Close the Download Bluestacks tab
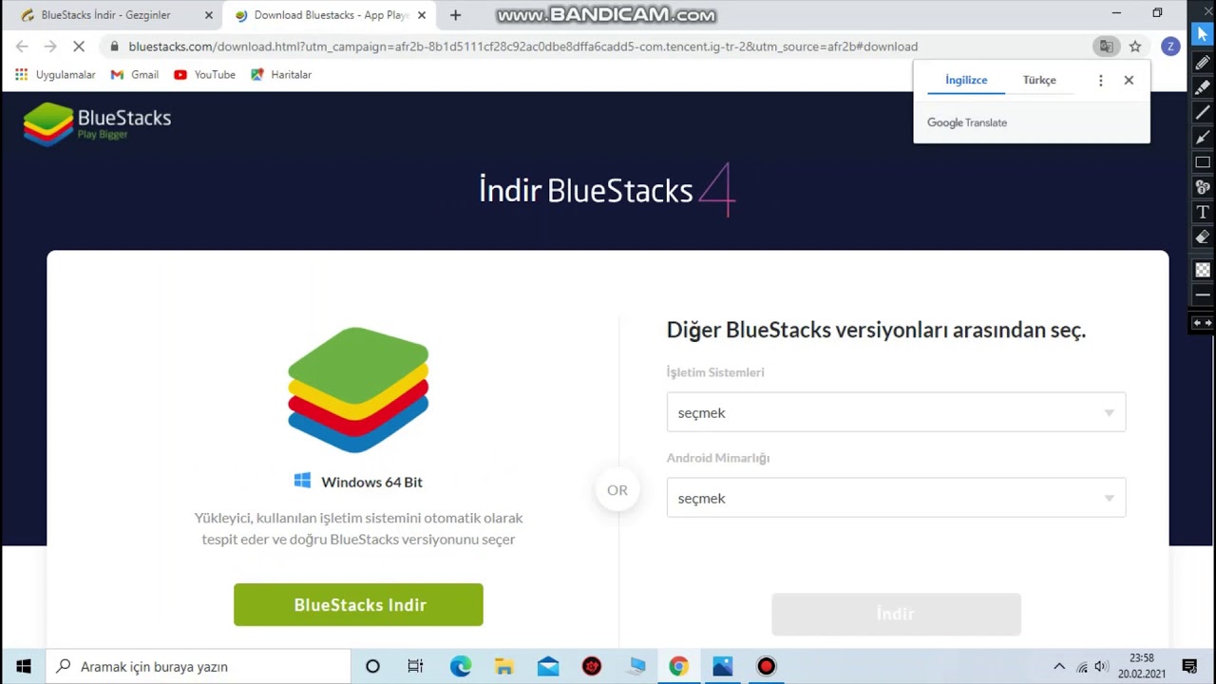This screenshot has height=684, width=1216. pyautogui.click(x=422, y=15)
